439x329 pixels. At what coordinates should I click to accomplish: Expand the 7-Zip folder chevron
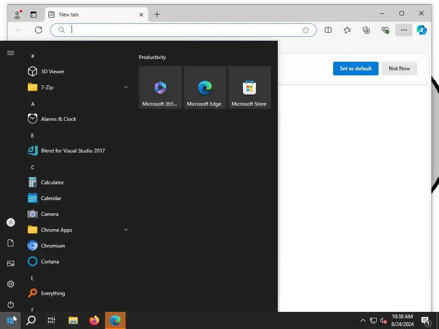(x=126, y=87)
